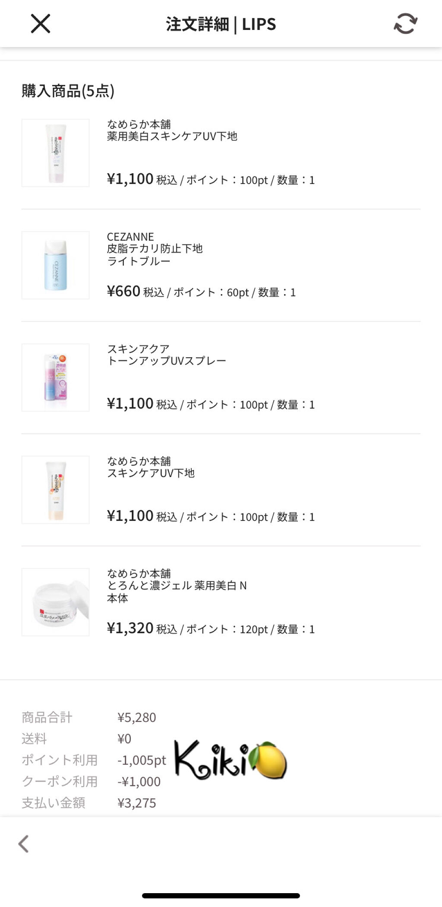
Task: Tap the とろんと濃ジェル 薬用美白 N name
Action: pos(177,586)
